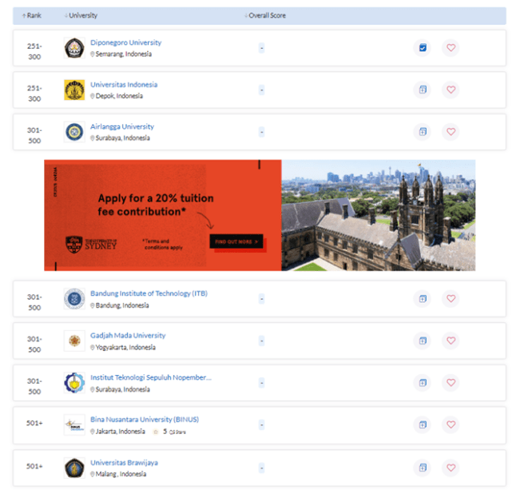Click the heart icon for Airlangga University
The height and width of the screenshot is (502, 521).
[x=451, y=132]
